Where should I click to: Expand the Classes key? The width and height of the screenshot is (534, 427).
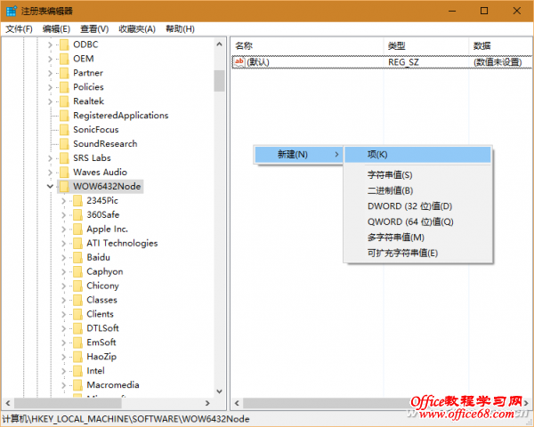click(64, 301)
